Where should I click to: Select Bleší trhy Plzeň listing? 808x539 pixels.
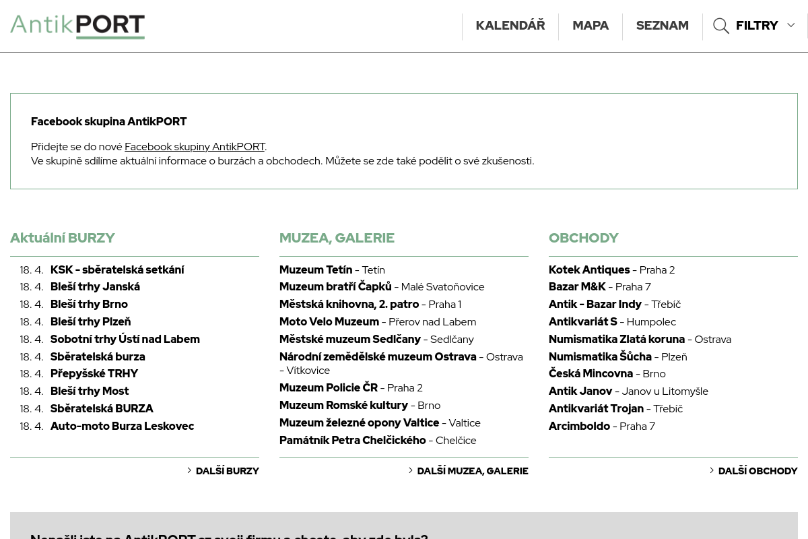90,321
